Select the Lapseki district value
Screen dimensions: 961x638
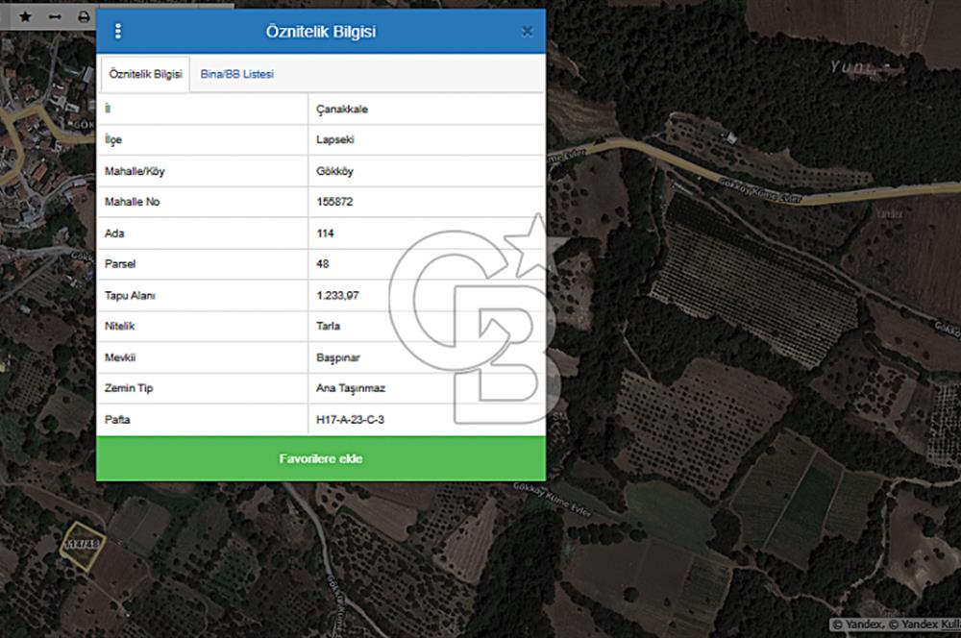(x=335, y=139)
